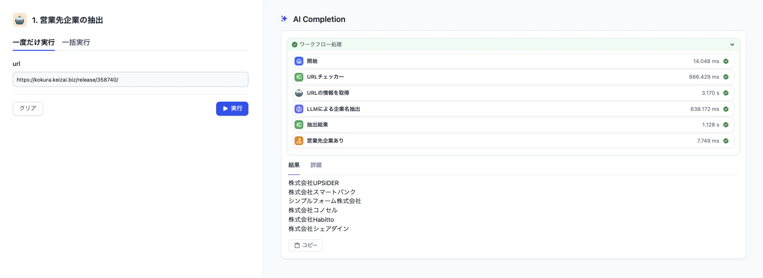Click the 666.429 ms duration value

(704, 77)
